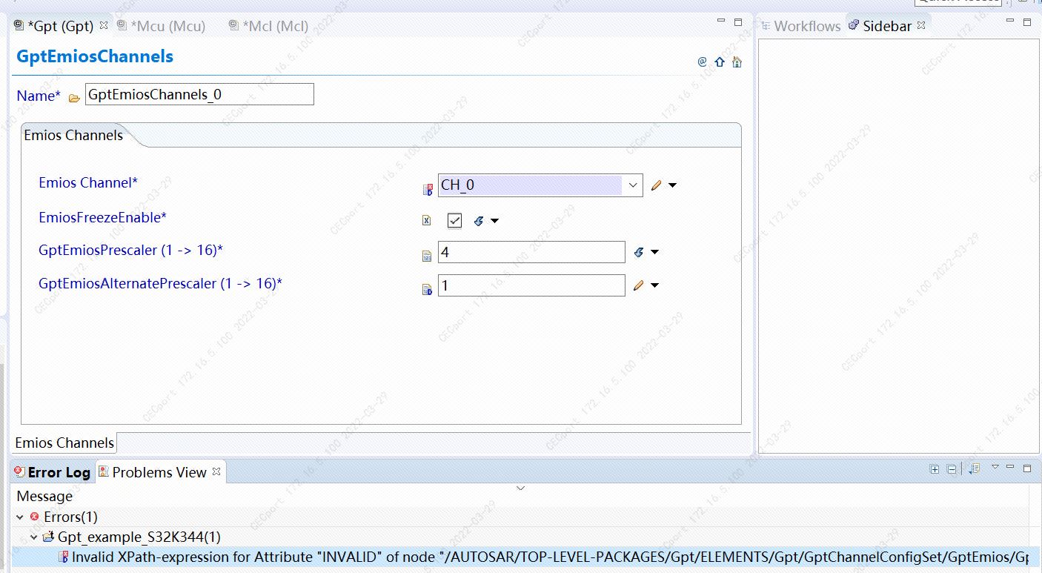Expand all items in Problems View
Screen dimensions: 1042x573
point(935,469)
